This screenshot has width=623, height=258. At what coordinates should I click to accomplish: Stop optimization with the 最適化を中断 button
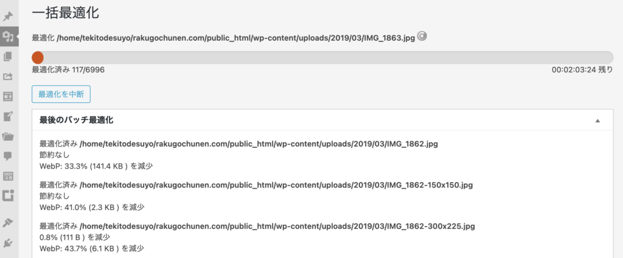point(61,94)
